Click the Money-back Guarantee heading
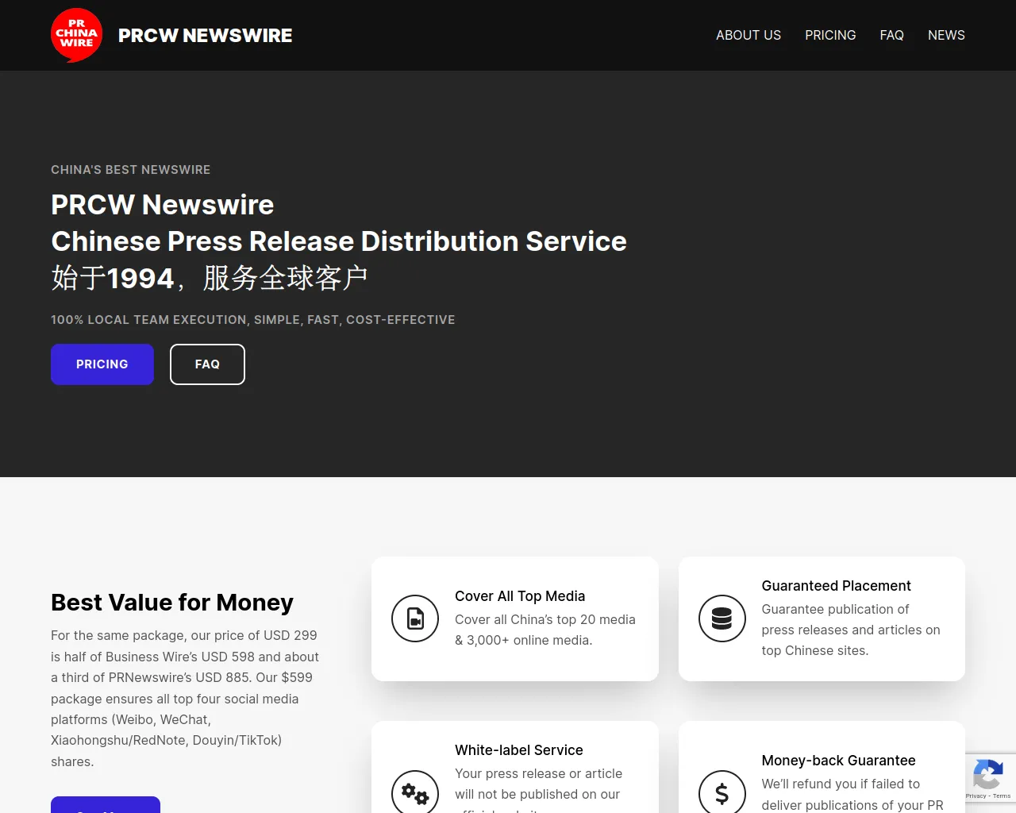Image resolution: width=1016 pixels, height=813 pixels. [x=838, y=761]
